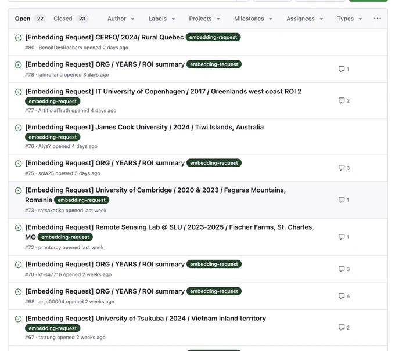Open James Cook University Tiwi Islands issue
This screenshot has height=351, width=395.
144,127
